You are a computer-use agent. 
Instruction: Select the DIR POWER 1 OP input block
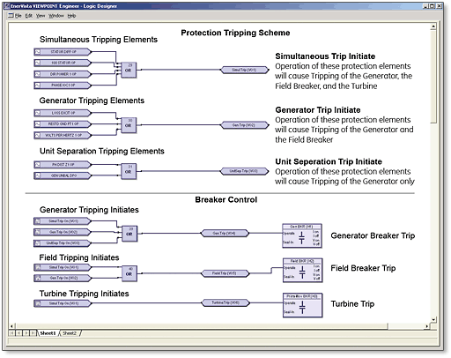click(63, 74)
